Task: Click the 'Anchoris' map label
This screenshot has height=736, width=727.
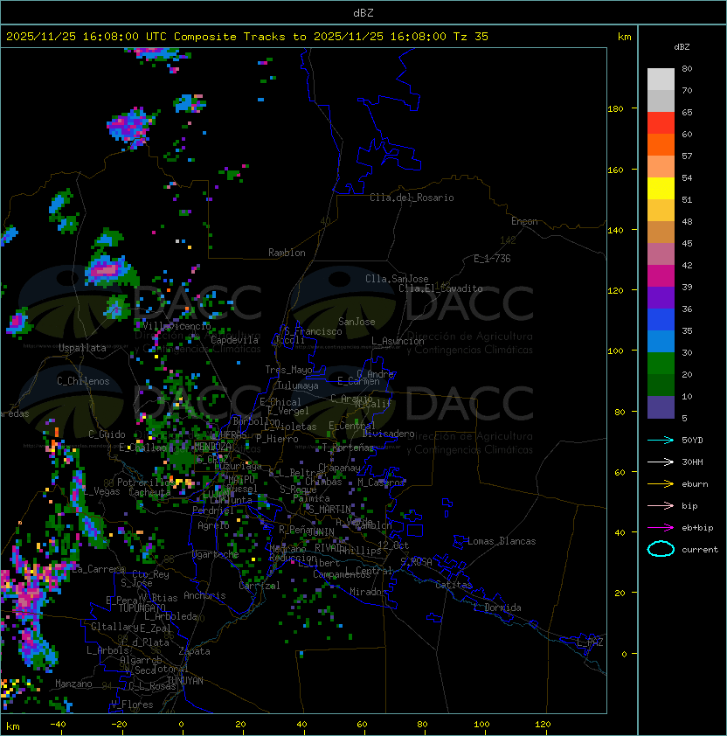Action: click(204, 595)
